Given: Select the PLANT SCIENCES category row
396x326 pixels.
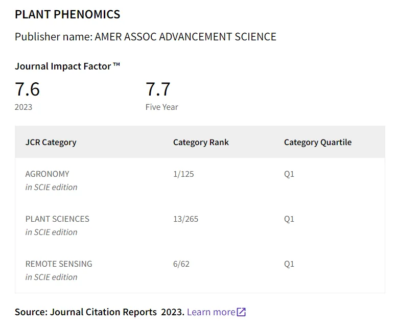Looking at the screenshot, I should coord(200,225).
